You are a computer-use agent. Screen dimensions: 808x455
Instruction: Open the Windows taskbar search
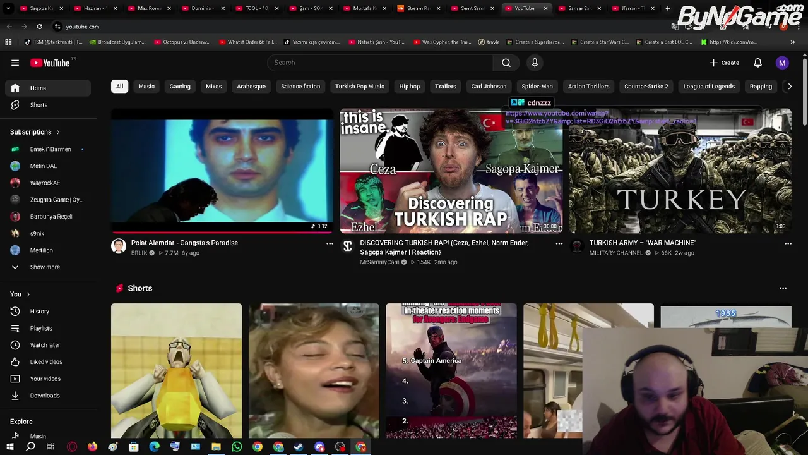(30, 447)
